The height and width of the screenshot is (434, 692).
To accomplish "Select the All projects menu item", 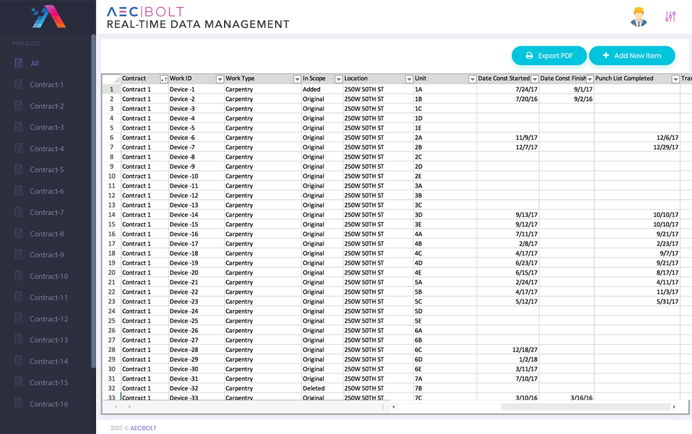I will 35,63.
